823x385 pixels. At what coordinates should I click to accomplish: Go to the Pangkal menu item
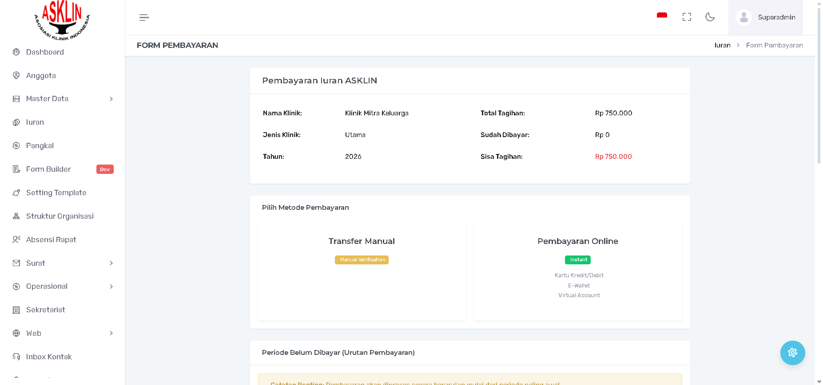pyautogui.click(x=40, y=145)
